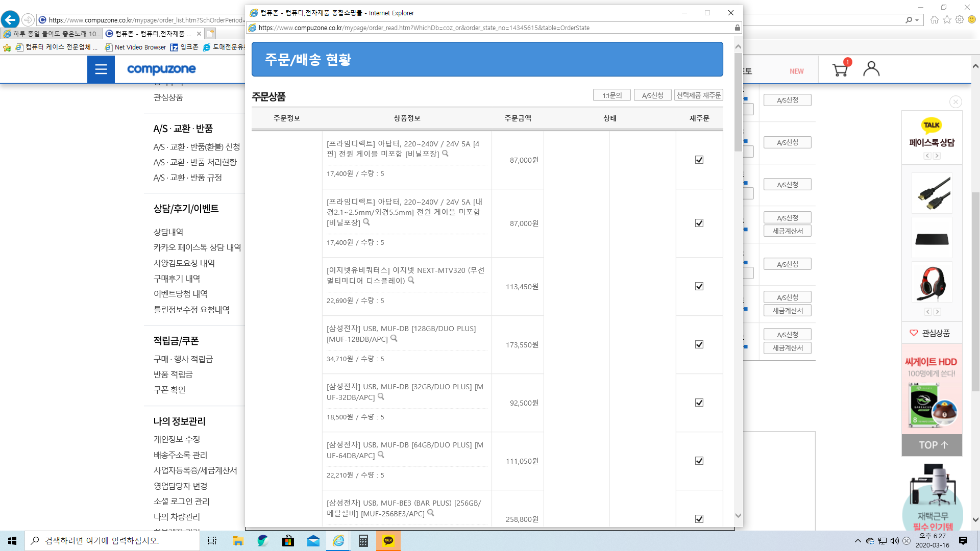Click the 1:1문의 button

pyautogui.click(x=612, y=95)
